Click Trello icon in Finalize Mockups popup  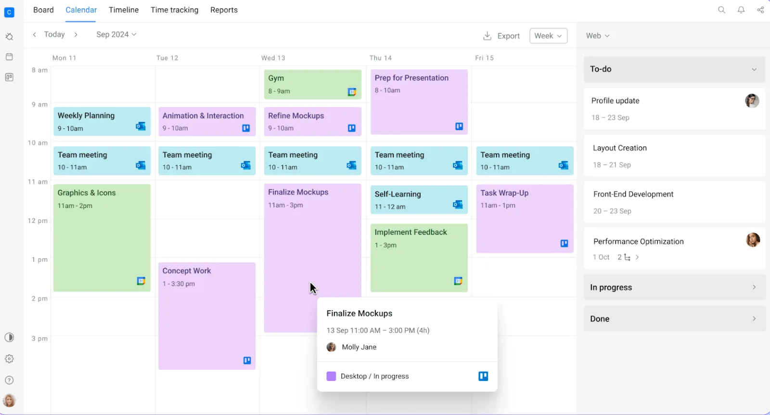click(x=483, y=376)
